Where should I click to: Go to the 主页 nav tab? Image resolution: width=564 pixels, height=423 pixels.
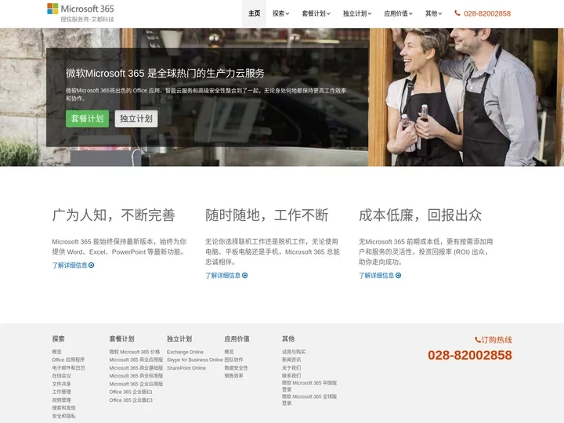(255, 13)
